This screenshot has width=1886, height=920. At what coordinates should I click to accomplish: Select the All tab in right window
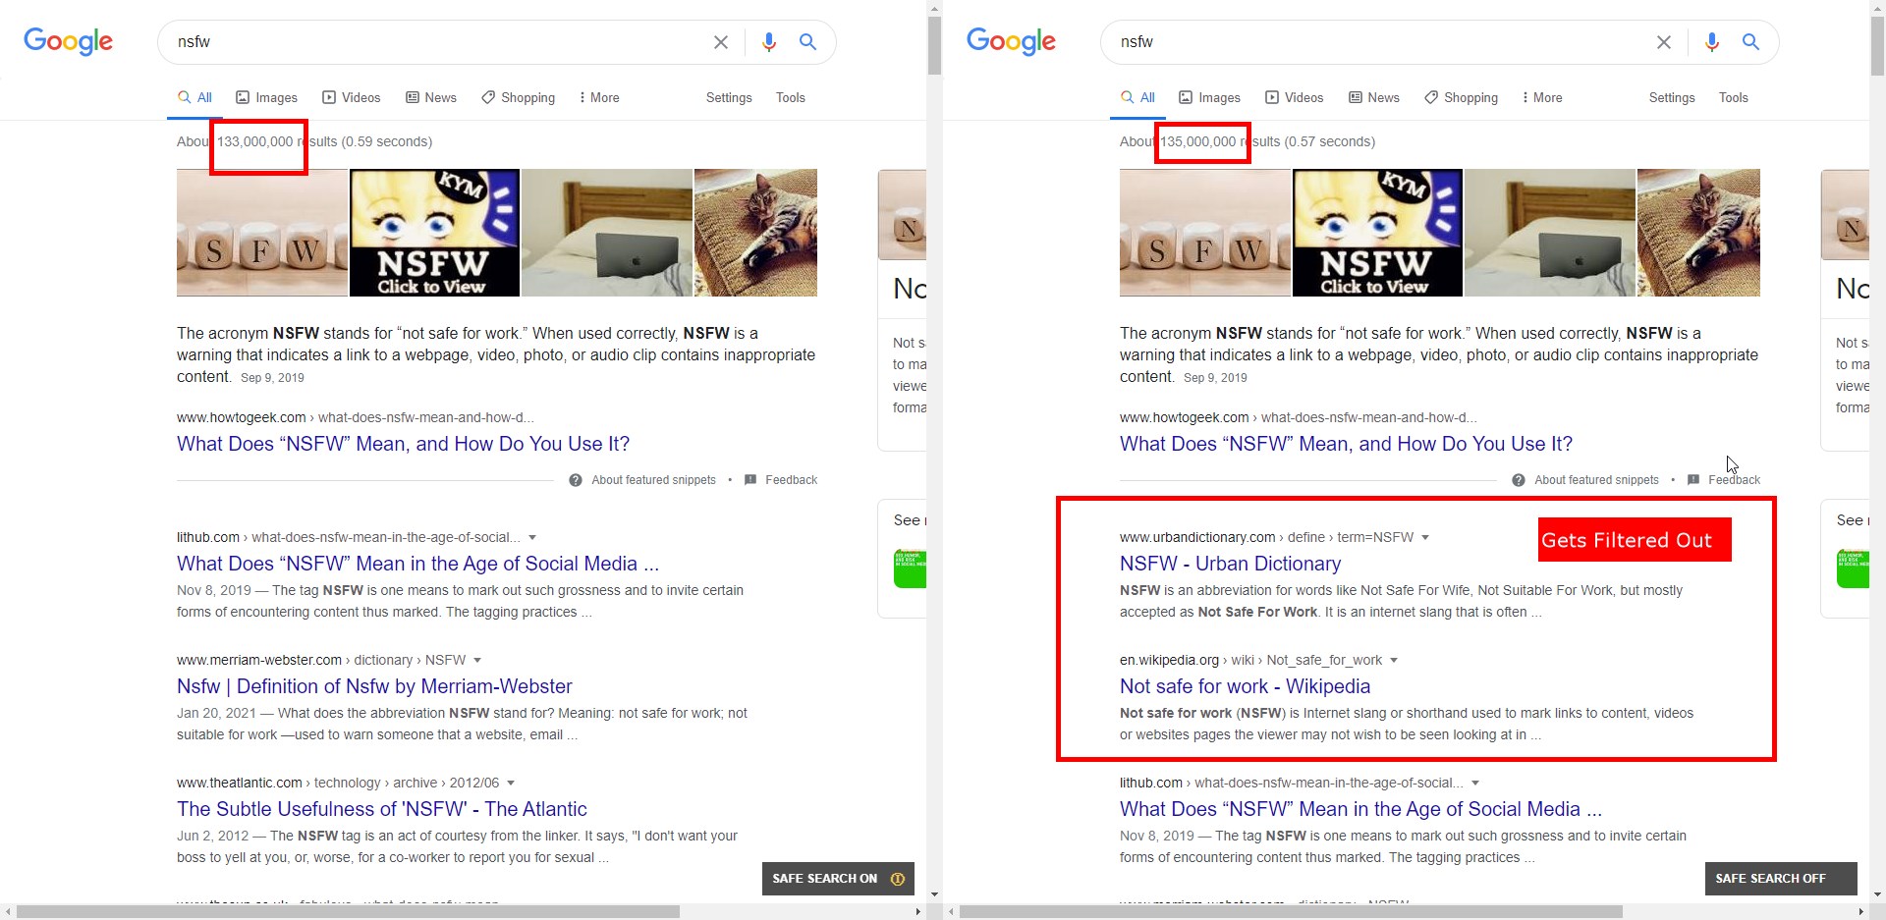[x=1137, y=97]
